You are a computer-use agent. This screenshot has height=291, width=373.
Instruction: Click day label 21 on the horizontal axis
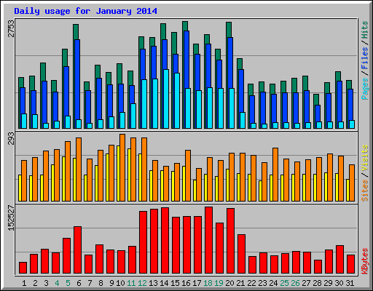coord(240,283)
